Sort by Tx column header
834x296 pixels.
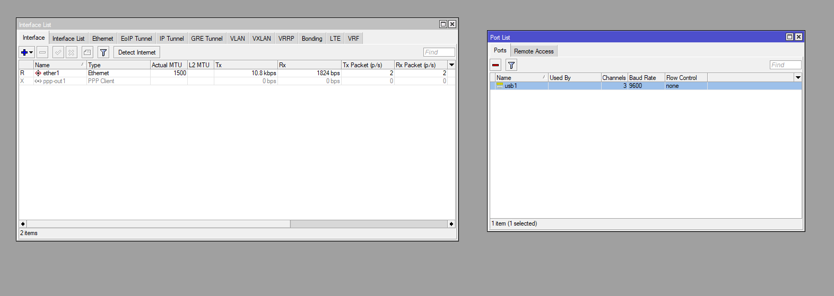pos(246,65)
